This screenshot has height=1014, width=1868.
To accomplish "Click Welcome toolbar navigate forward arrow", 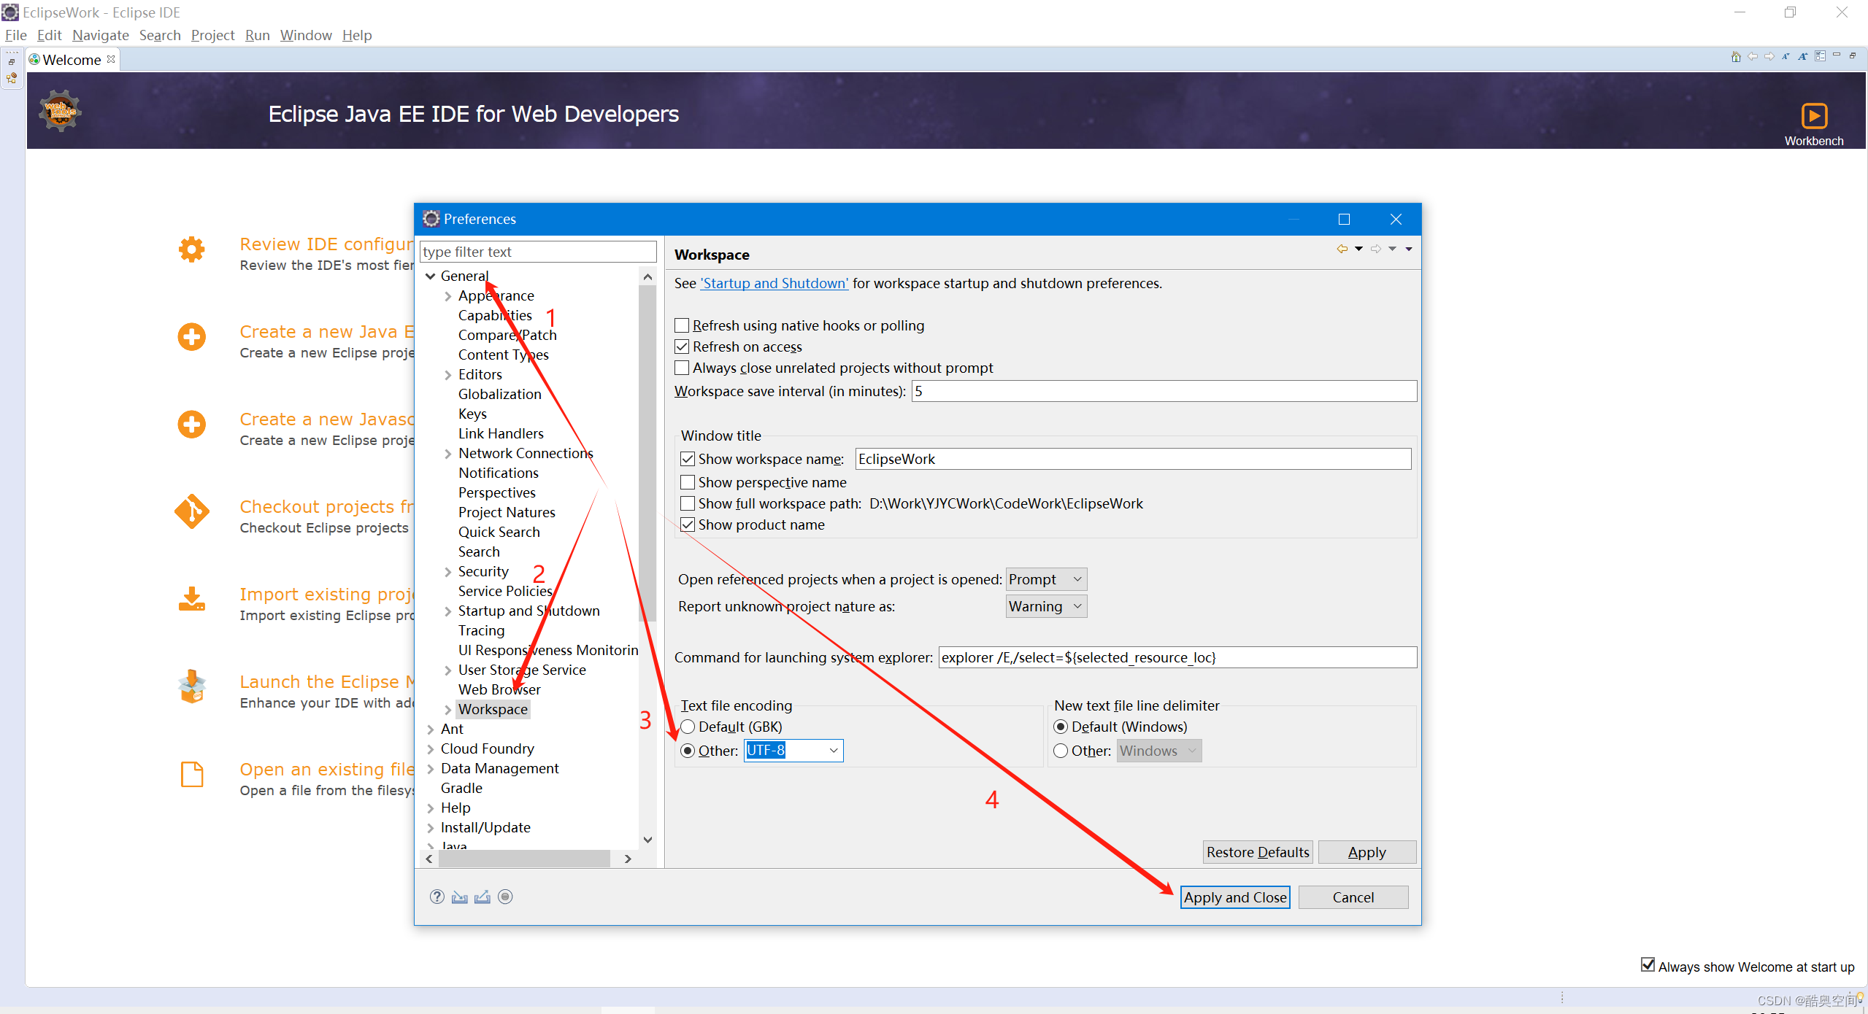I will (1769, 56).
